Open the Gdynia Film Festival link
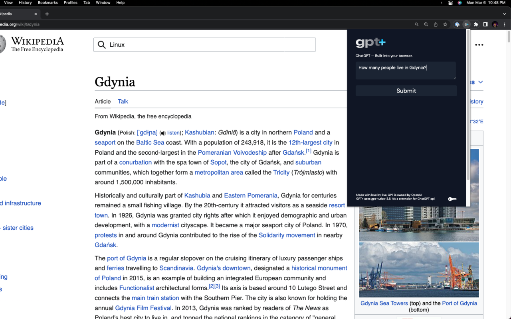511x319 pixels. [x=143, y=308]
